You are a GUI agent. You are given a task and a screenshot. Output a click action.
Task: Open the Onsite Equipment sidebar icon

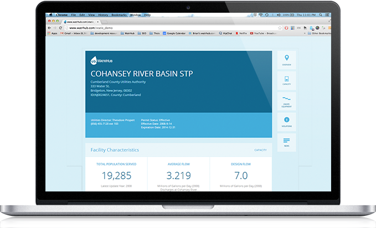[286, 101]
